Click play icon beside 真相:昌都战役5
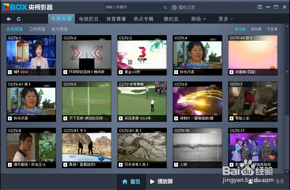Image resolution: width=290 pixels, height=190 pixels. pos(65,165)
